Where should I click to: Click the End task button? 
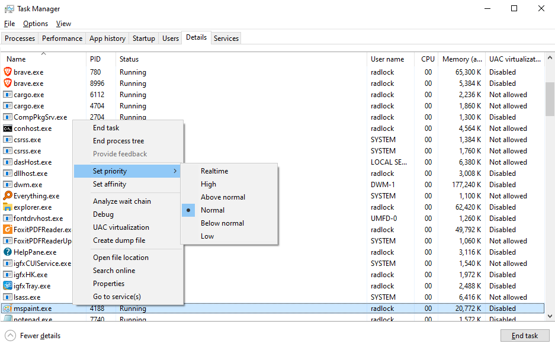(525, 335)
